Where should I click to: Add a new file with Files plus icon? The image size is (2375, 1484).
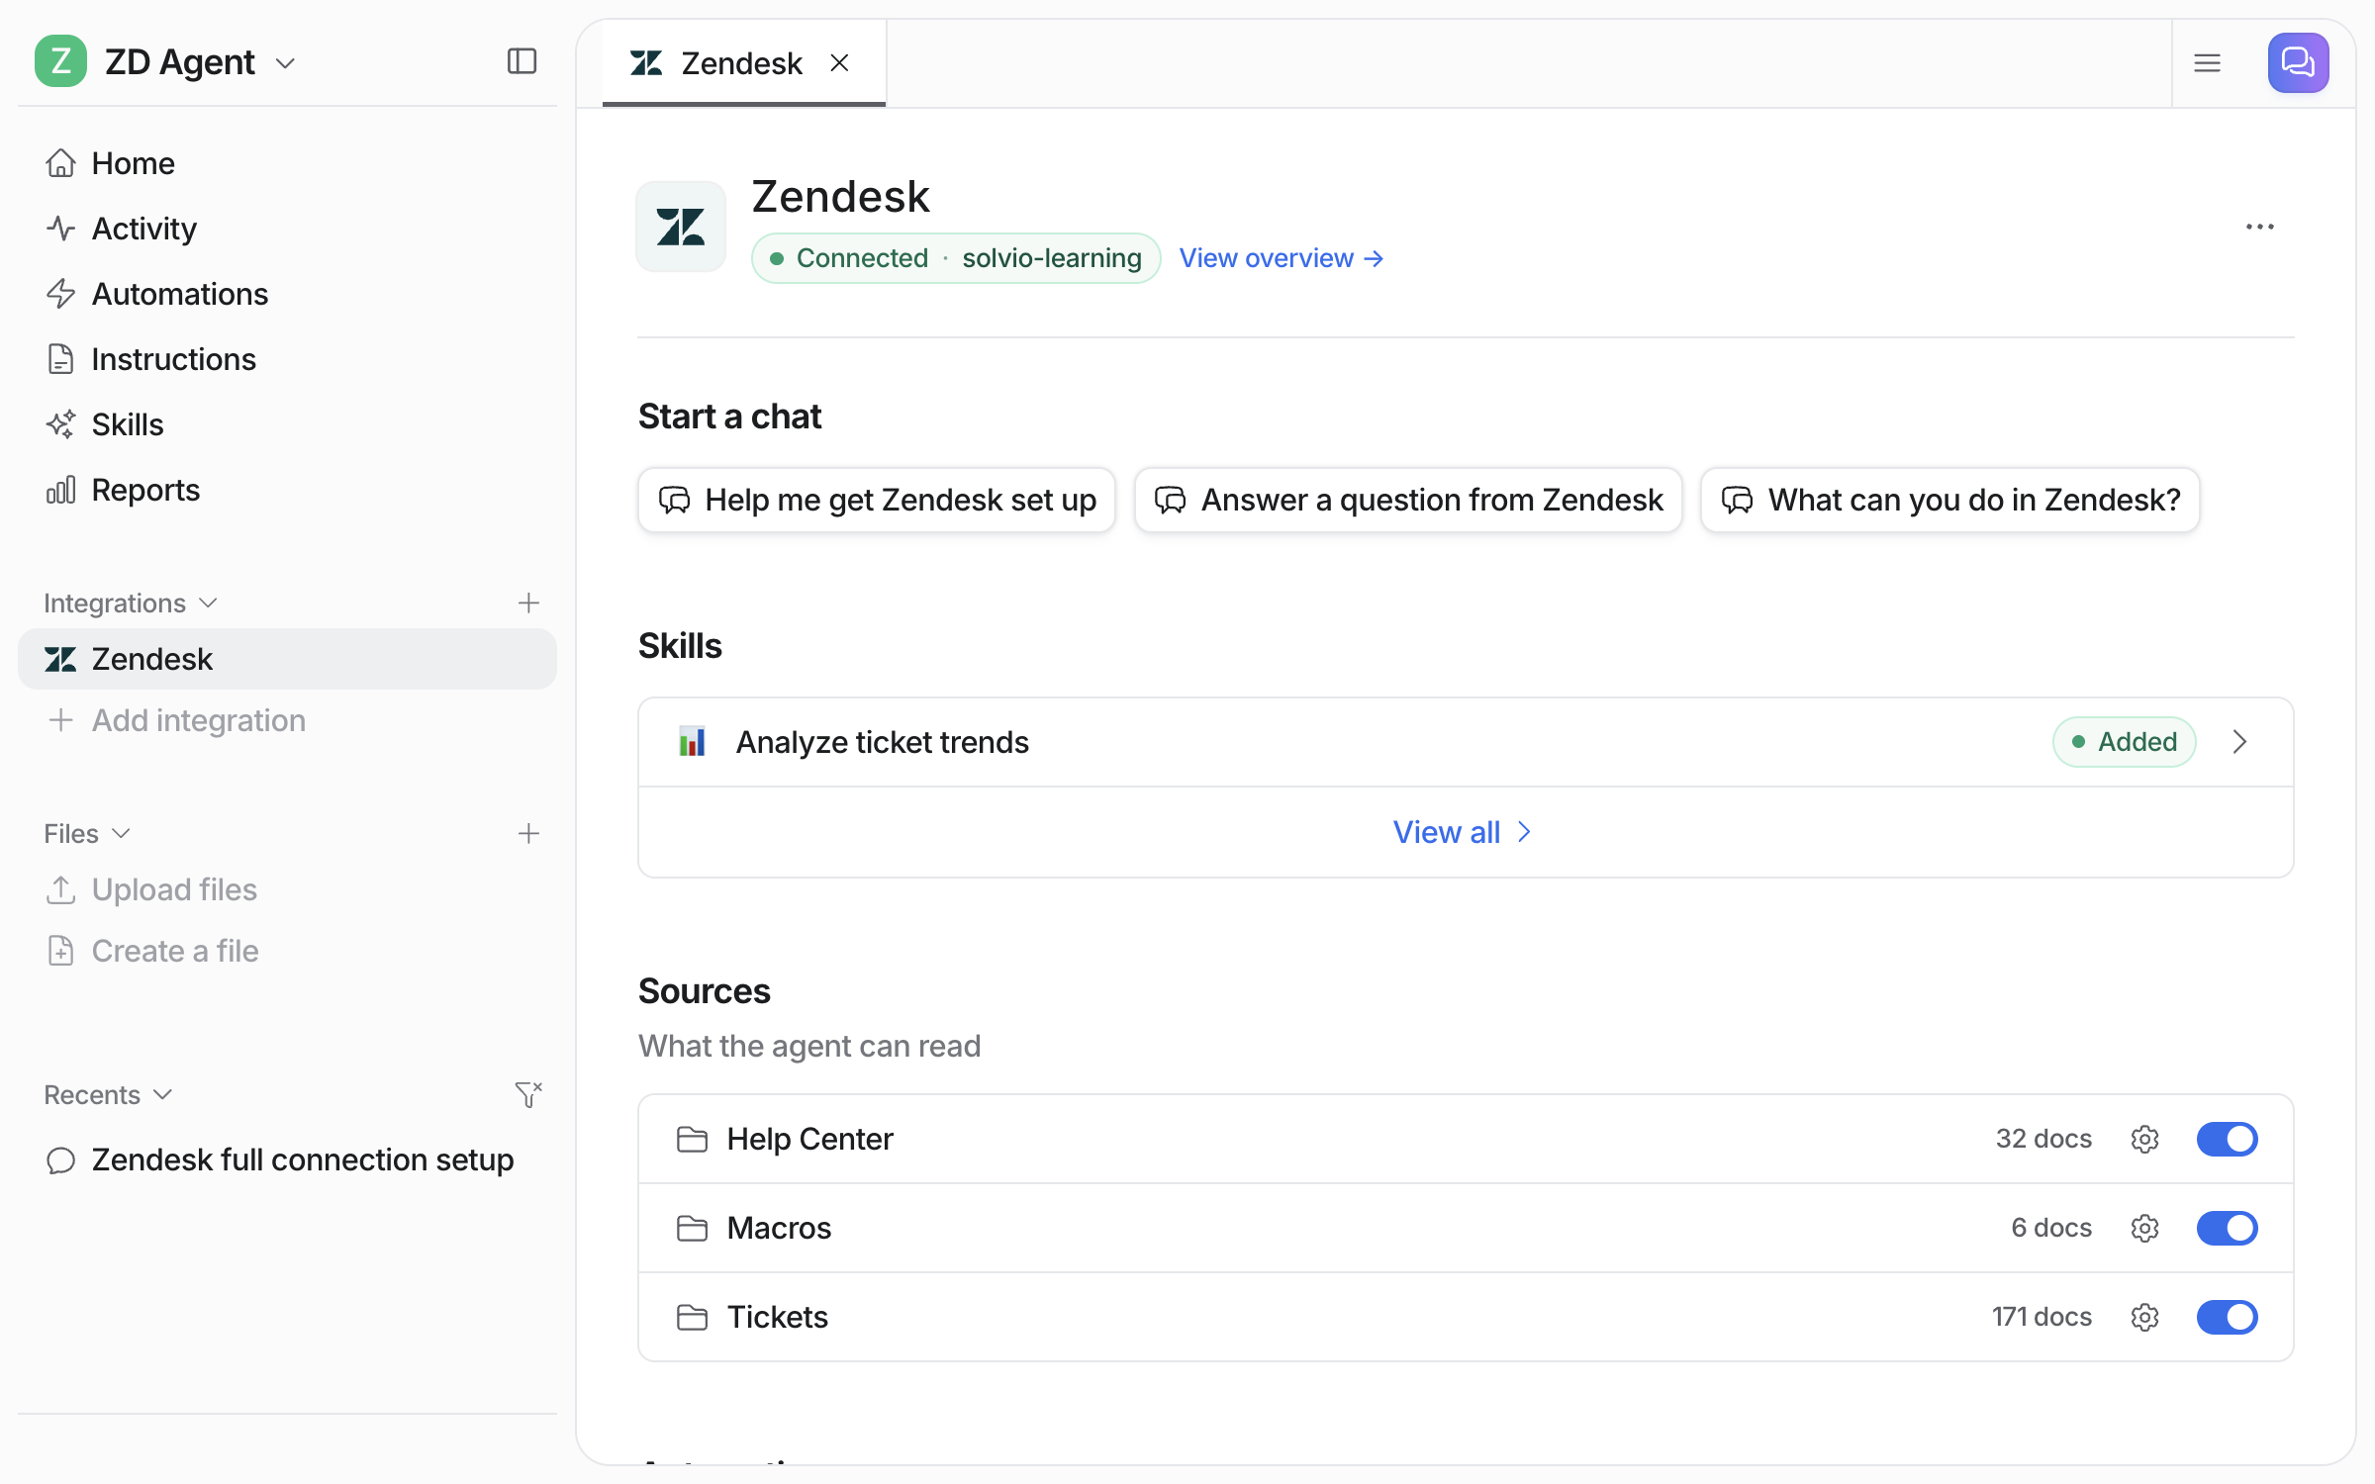(528, 833)
